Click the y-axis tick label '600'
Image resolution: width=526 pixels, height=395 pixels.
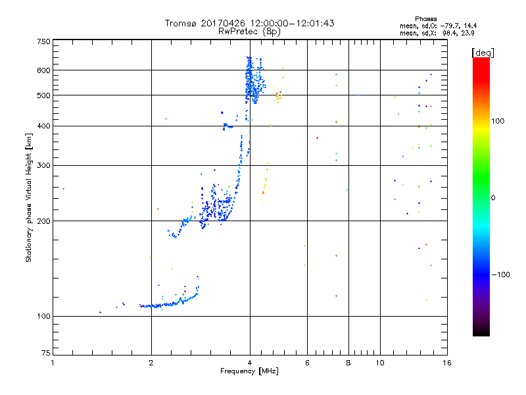43,70
